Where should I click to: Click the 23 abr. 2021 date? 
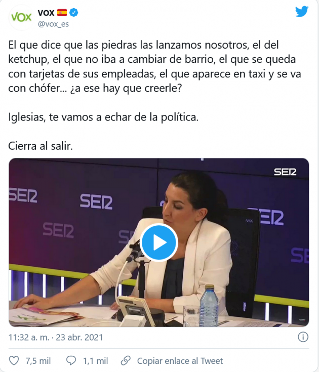pos(79,338)
